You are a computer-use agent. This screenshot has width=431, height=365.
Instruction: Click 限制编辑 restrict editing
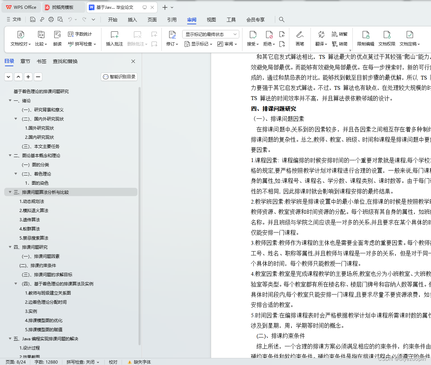(366, 38)
